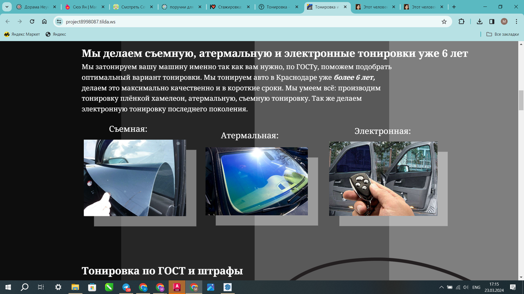Open a new browser tab
This screenshot has height=294, width=524.
click(x=454, y=7)
